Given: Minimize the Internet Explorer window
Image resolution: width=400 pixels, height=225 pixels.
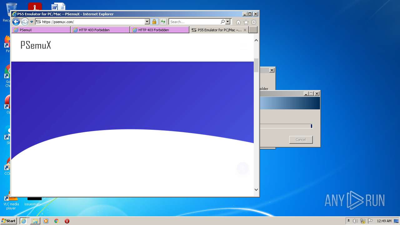Looking at the screenshot, I should [x=245, y=14].
